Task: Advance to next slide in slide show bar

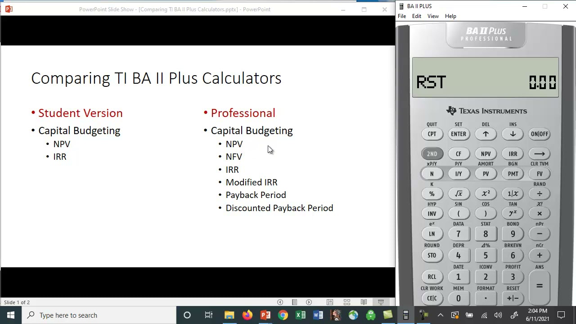Action: coord(309,302)
